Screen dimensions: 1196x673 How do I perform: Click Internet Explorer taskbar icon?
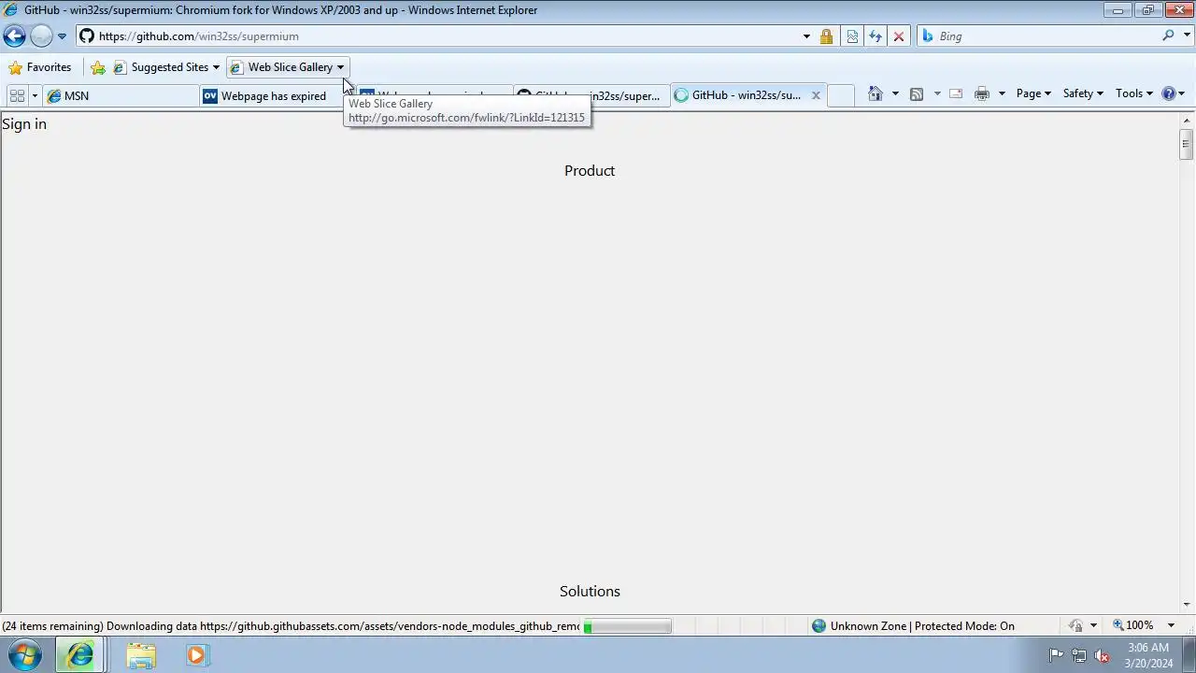80,655
